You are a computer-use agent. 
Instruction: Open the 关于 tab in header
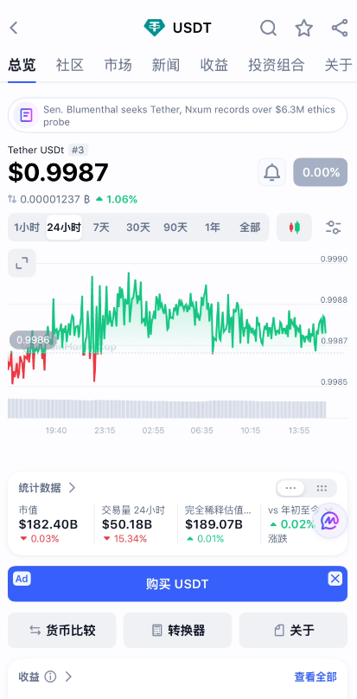(338, 65)
